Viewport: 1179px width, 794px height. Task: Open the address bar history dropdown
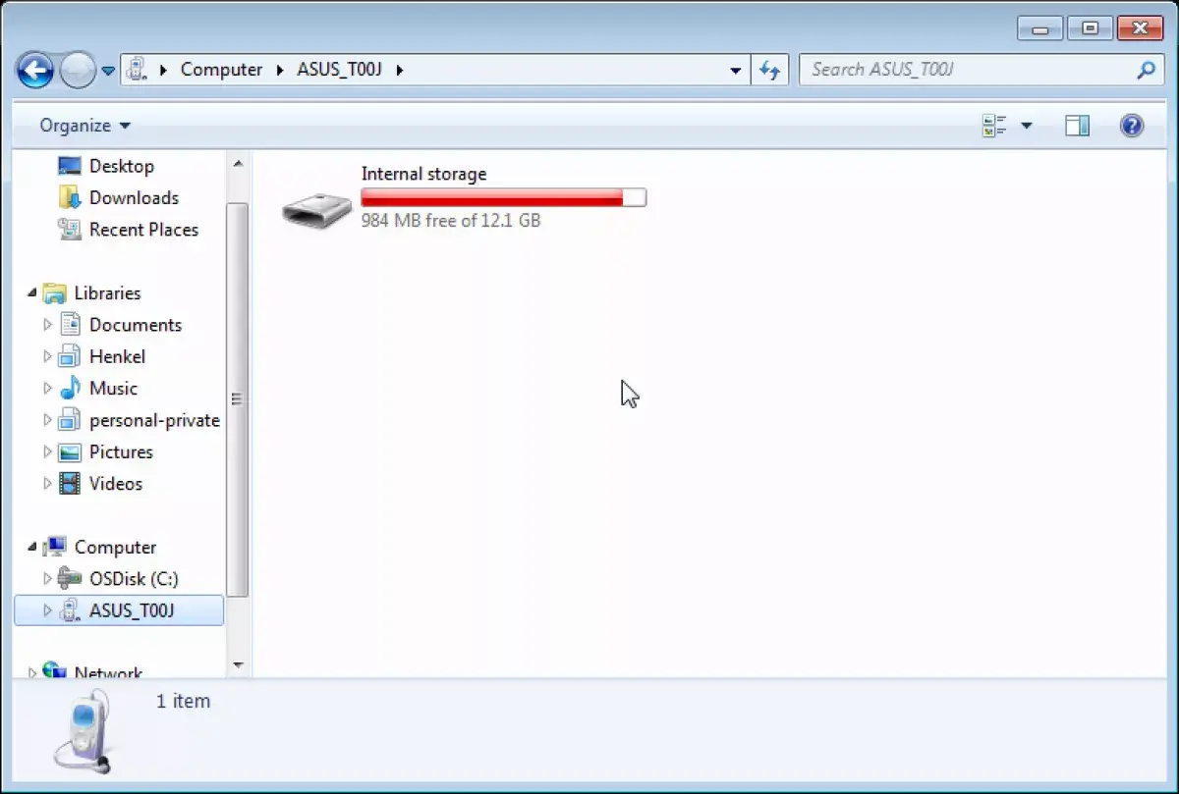click(735, 71)
